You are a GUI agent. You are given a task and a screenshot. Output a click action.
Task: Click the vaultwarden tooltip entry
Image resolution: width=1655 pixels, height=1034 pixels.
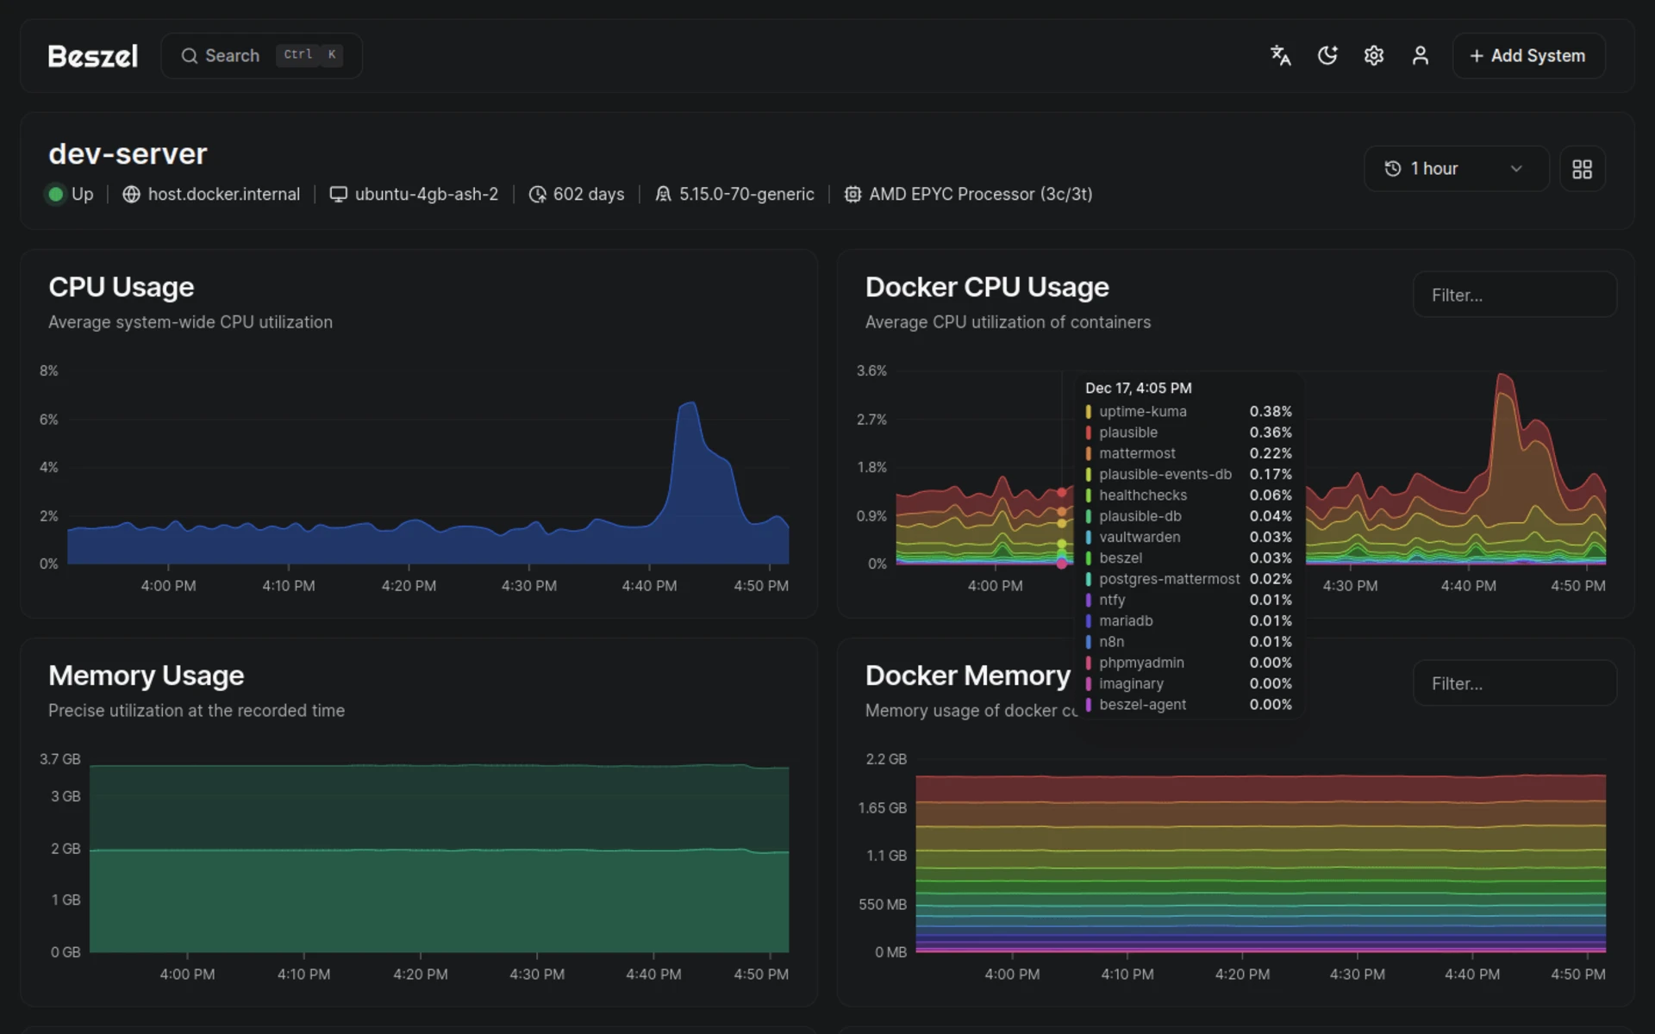point(1189,537)
